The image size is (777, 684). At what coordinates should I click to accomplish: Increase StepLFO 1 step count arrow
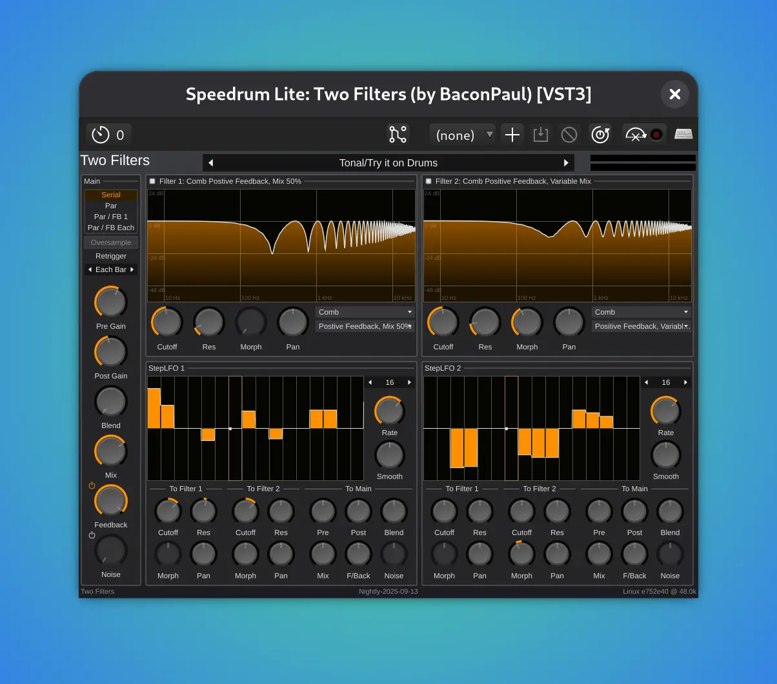coord(409,382)
